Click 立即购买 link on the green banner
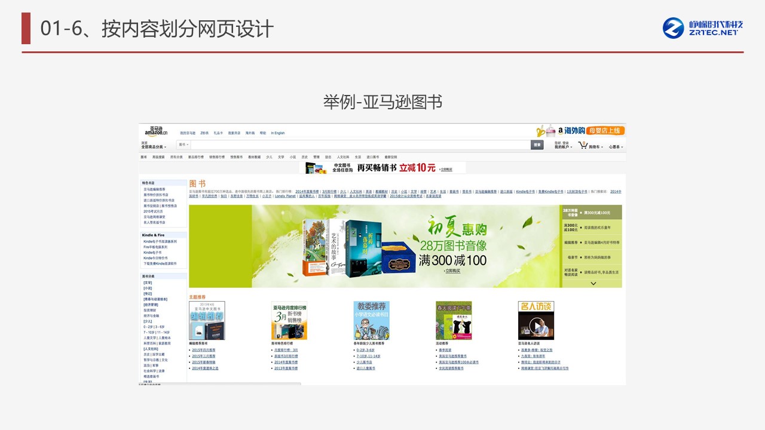This screenshot has width=765, height=430. [x=452, y=271]
